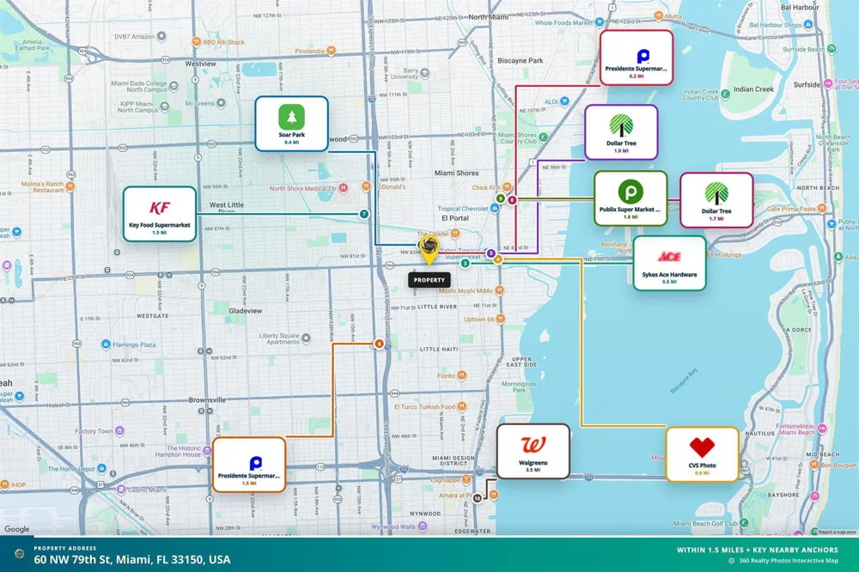
Task: Click the black PROPERTY label
Action: [x=429, y=280]
